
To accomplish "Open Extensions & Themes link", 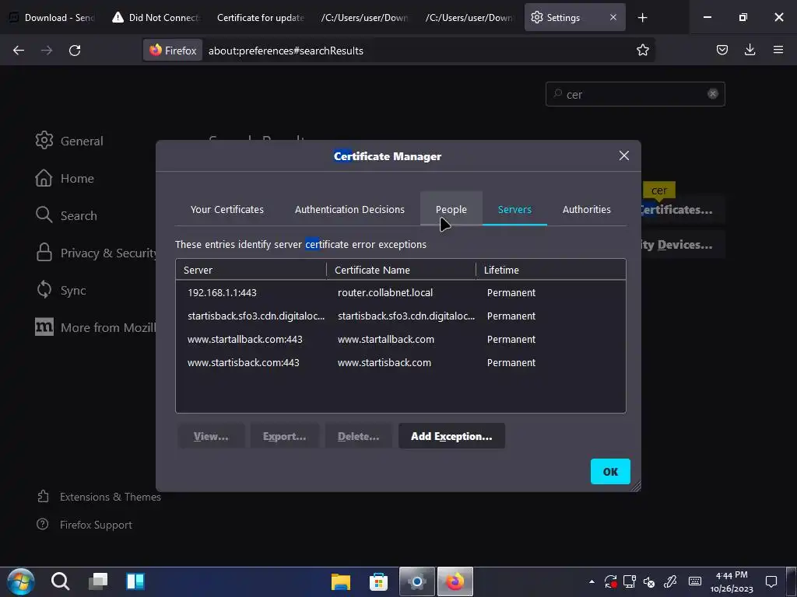I will [x=99, y=497].
